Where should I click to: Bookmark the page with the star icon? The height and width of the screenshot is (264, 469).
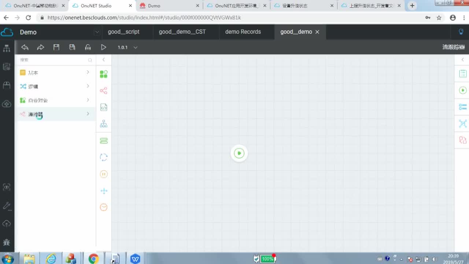439,18
